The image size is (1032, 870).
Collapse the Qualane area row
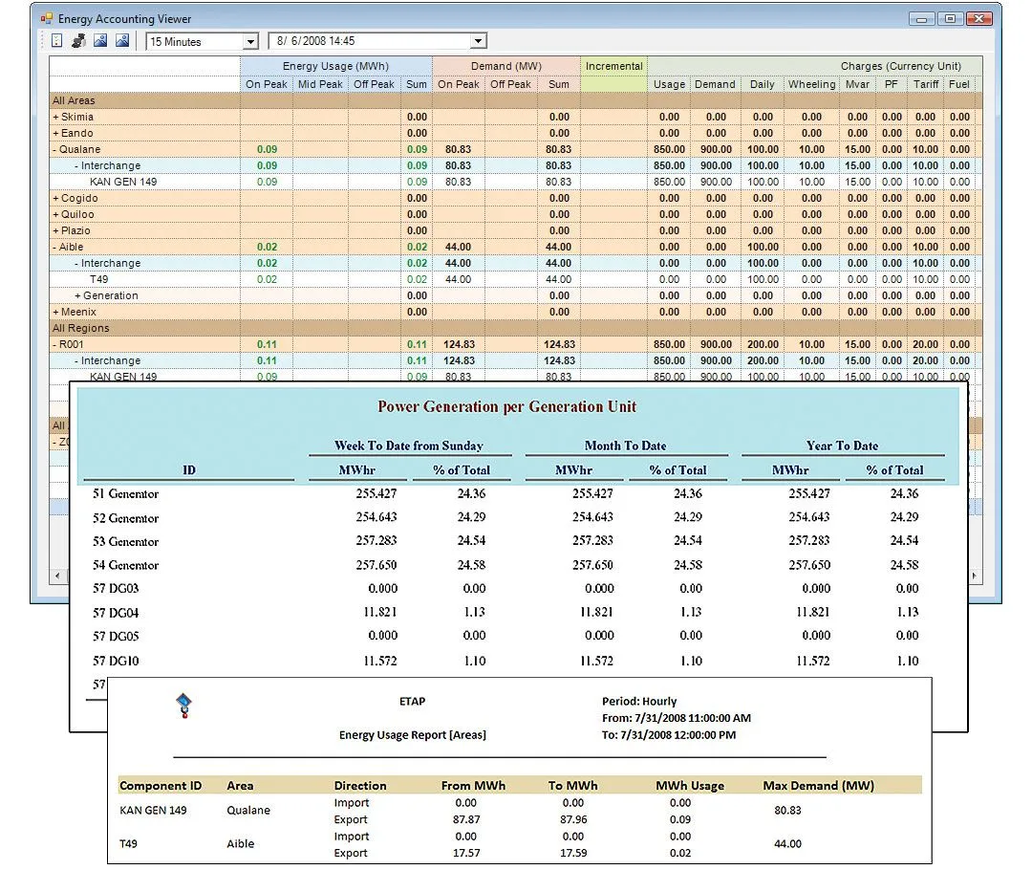click(x=56, y=149)
